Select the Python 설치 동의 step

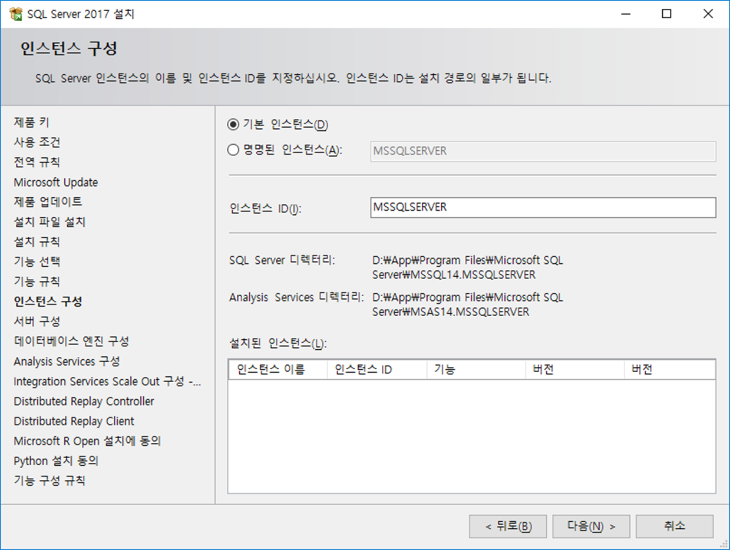coord(57,460)
